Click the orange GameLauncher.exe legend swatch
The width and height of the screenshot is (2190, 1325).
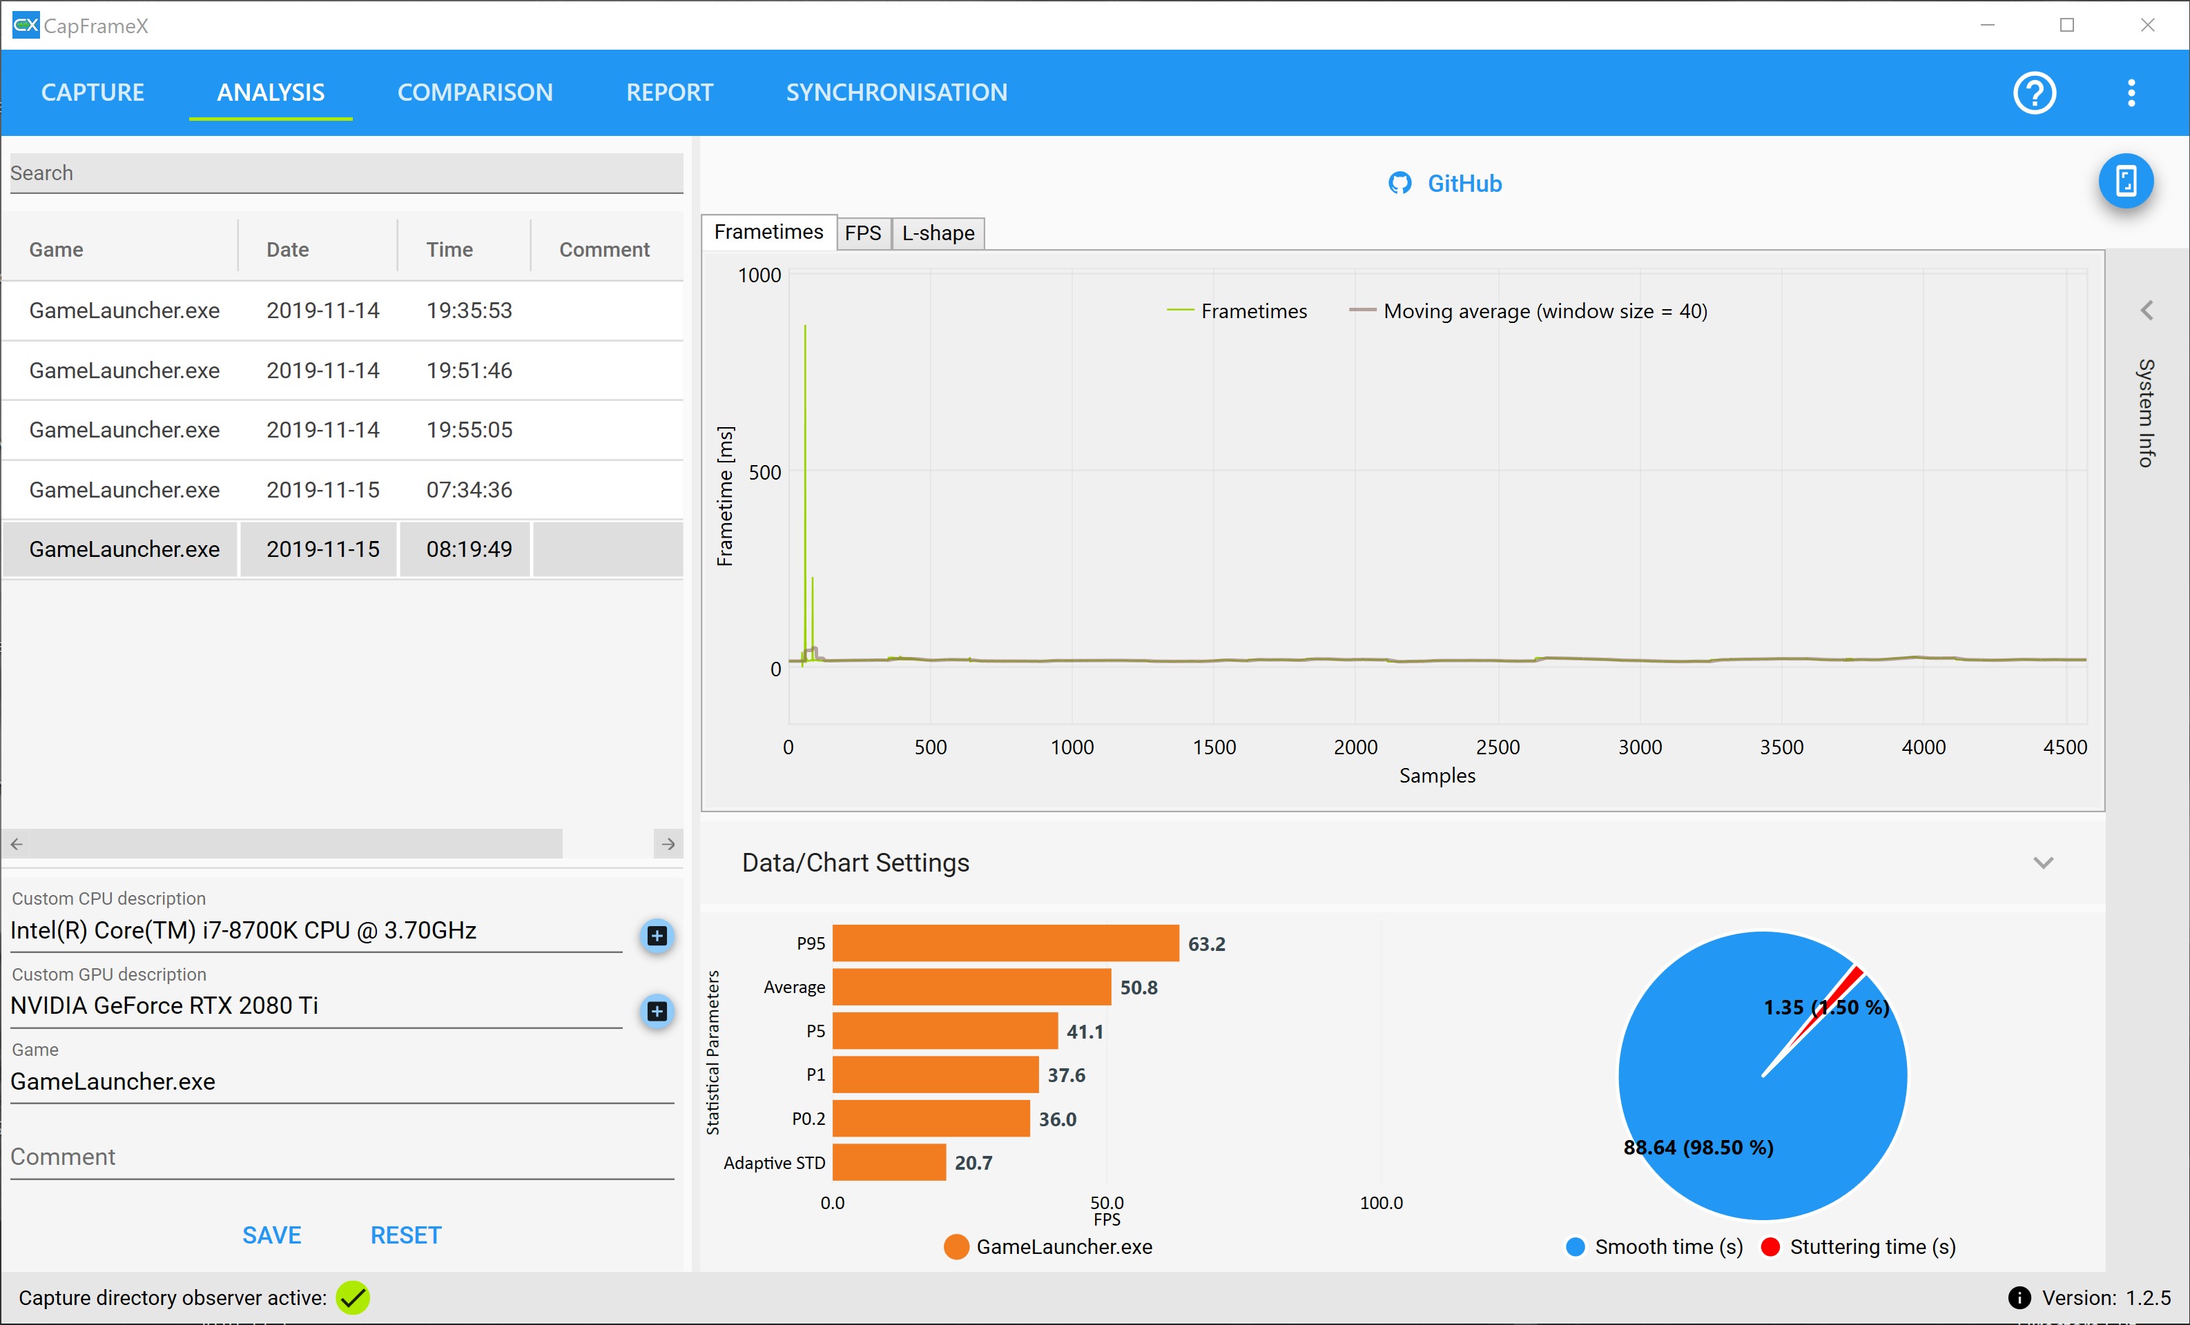(x=956, y=1246)
